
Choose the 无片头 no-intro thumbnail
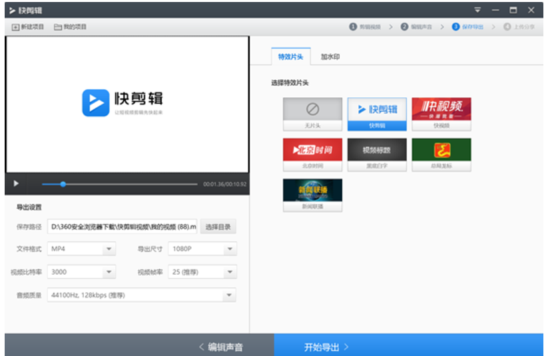pos(312,114)
